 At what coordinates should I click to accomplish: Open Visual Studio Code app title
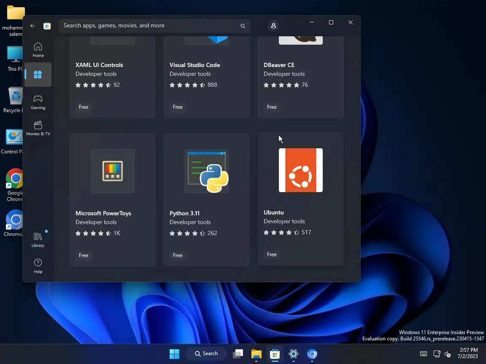tap(194, 65)
